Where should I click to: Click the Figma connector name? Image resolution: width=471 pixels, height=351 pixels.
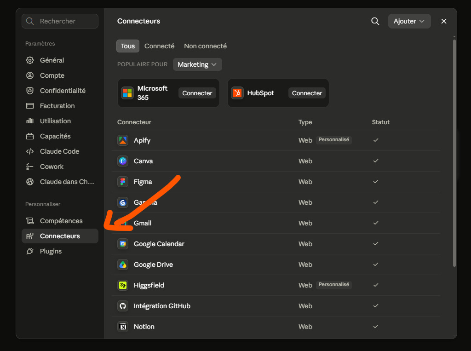point(143,182)
